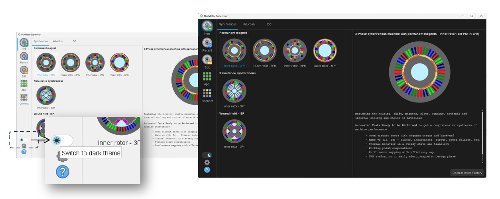Select Outer rotor - 3Ph motor in light window
The width and height of the screenshot is (500, 199).
coord(71,62)
